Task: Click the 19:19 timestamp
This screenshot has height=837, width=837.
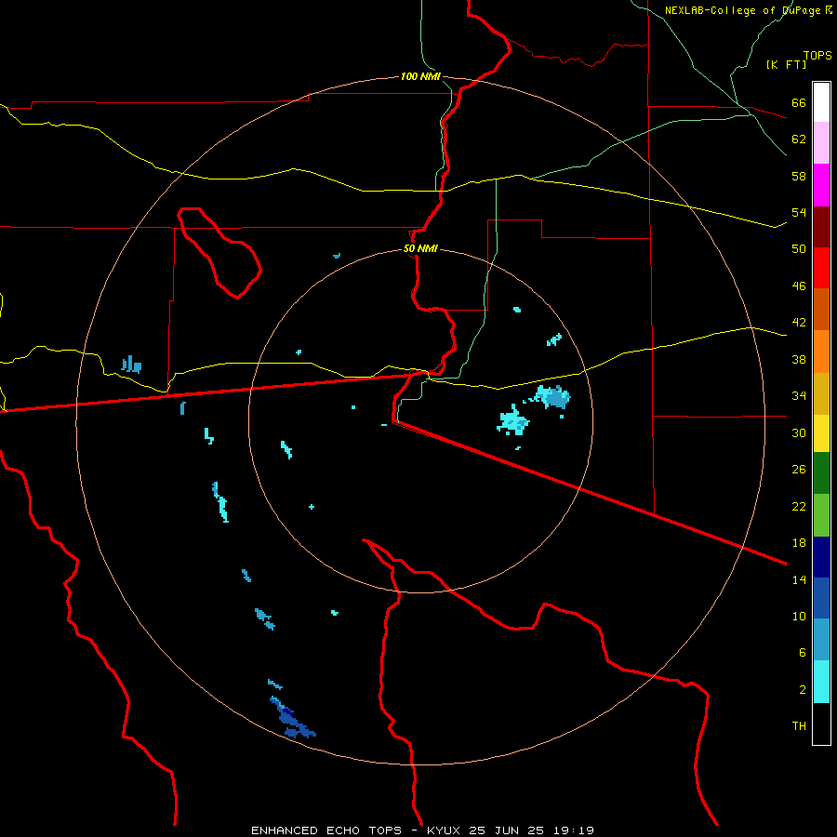Action: click(572, 830)
